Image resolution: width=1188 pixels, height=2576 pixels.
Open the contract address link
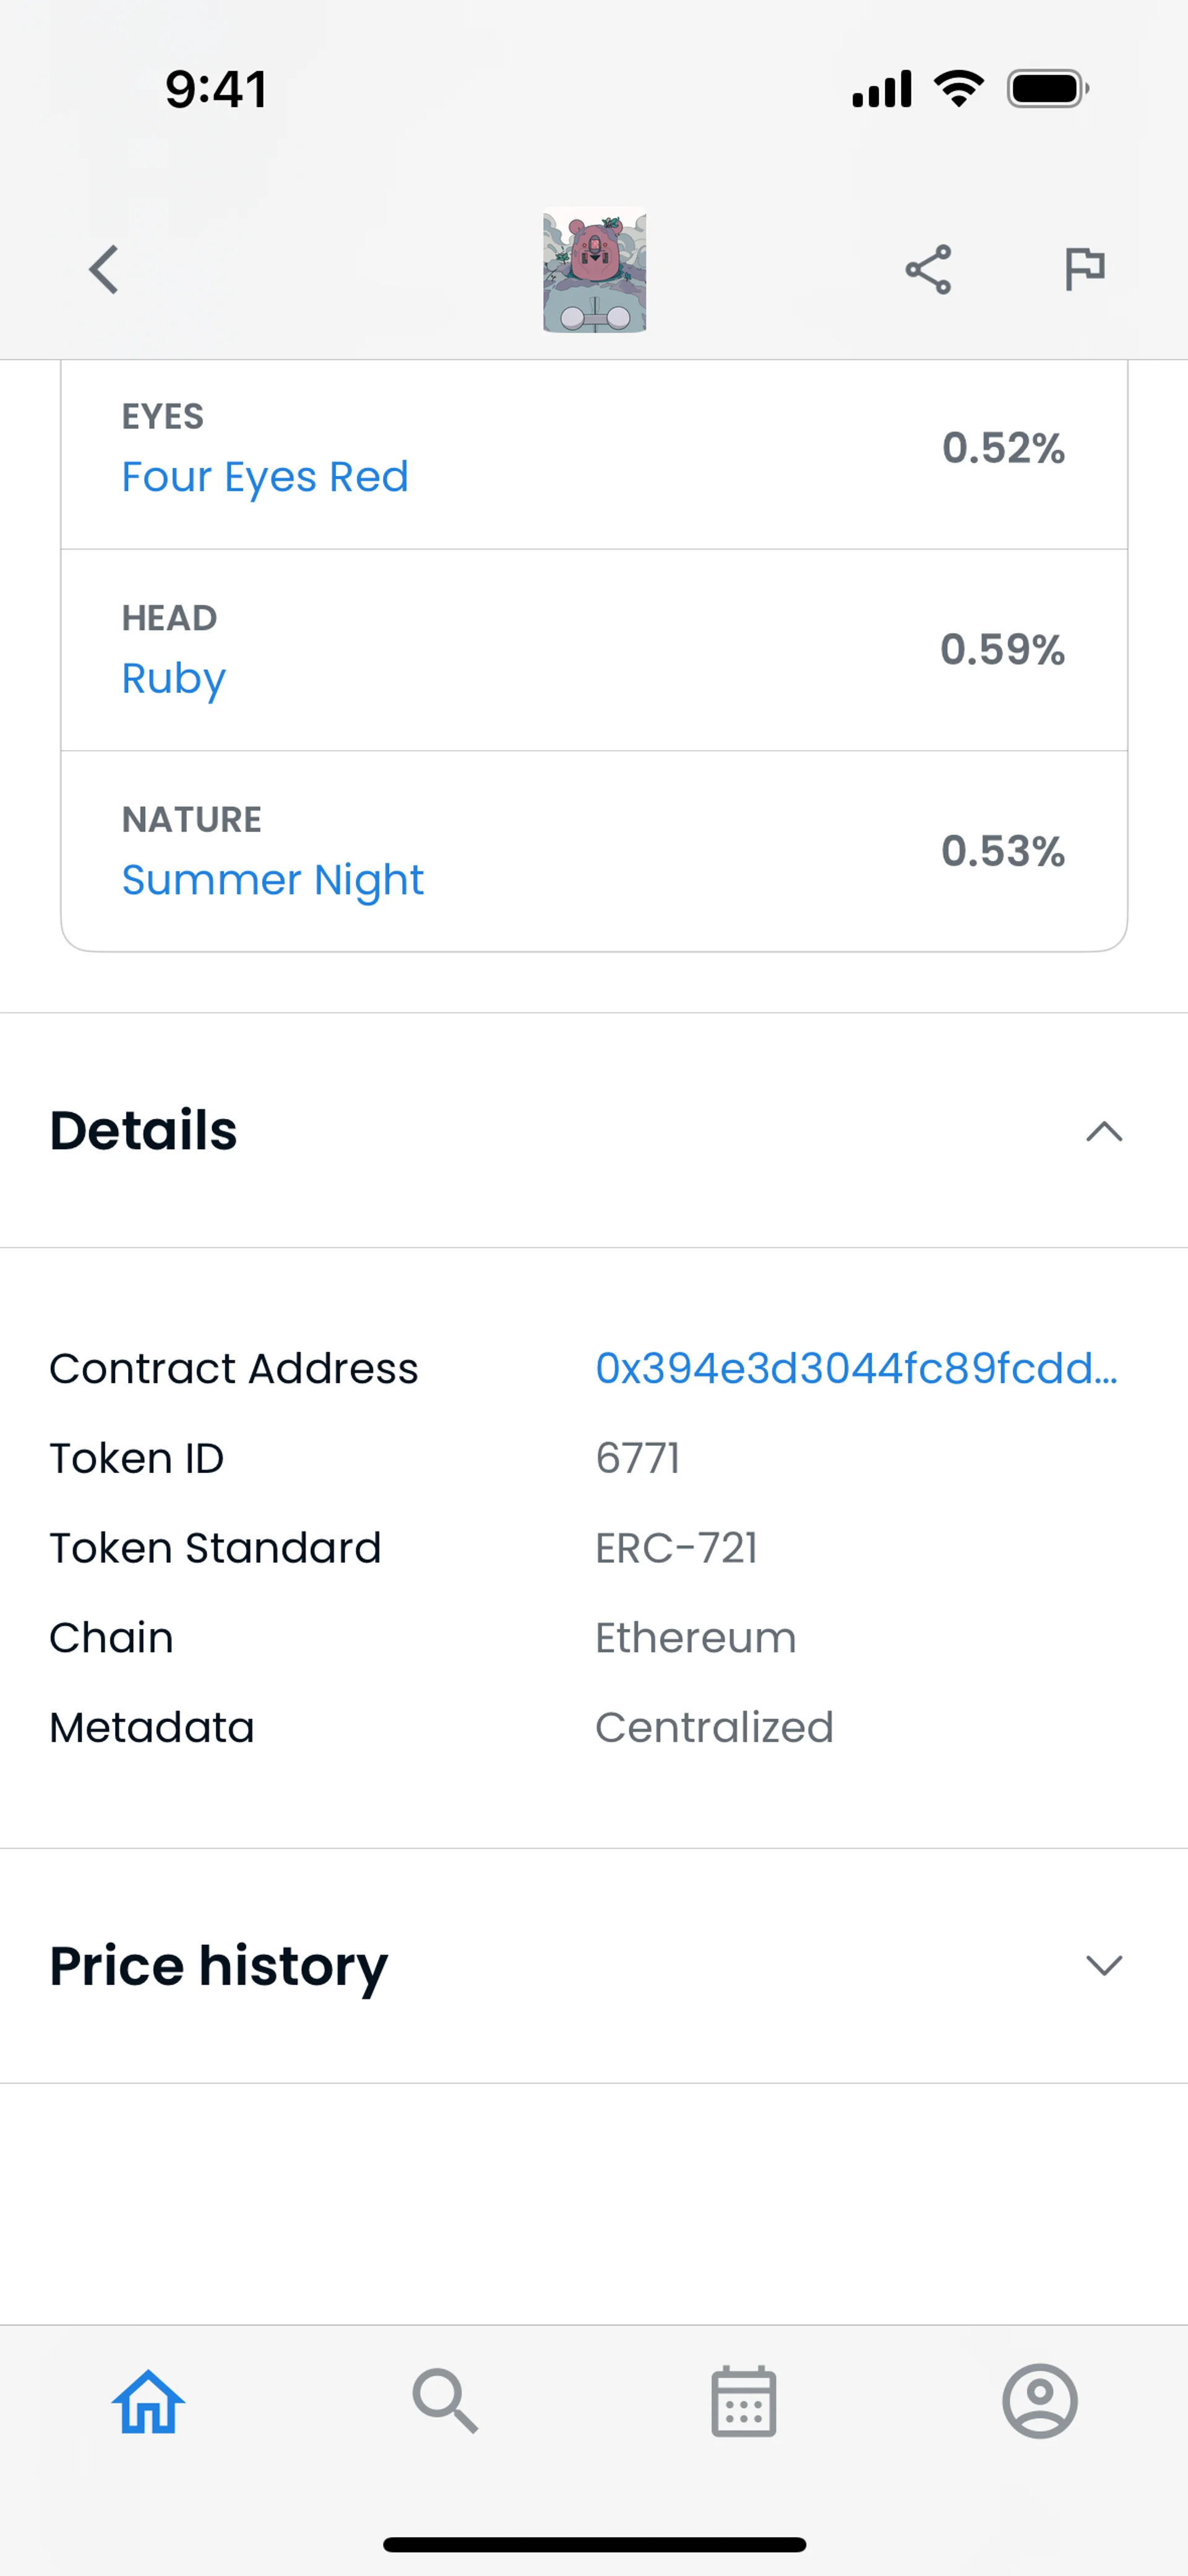pos(856,1368)
